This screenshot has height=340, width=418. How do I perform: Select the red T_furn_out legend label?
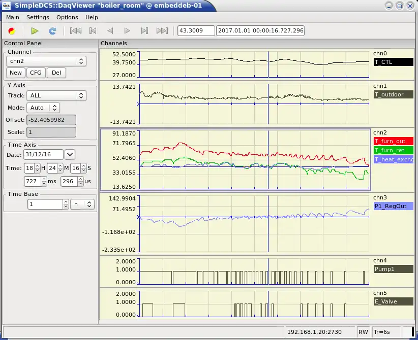pyautogui.click(x=393, y=141)
